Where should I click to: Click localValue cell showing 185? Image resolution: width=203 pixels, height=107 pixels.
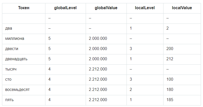[170, 100]
